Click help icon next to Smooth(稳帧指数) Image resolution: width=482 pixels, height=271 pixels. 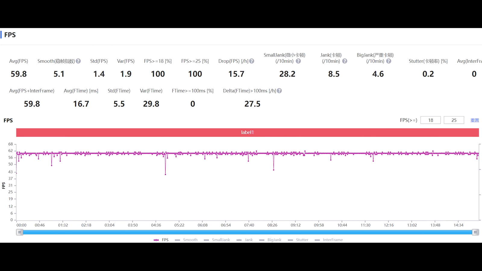(78, 61)
